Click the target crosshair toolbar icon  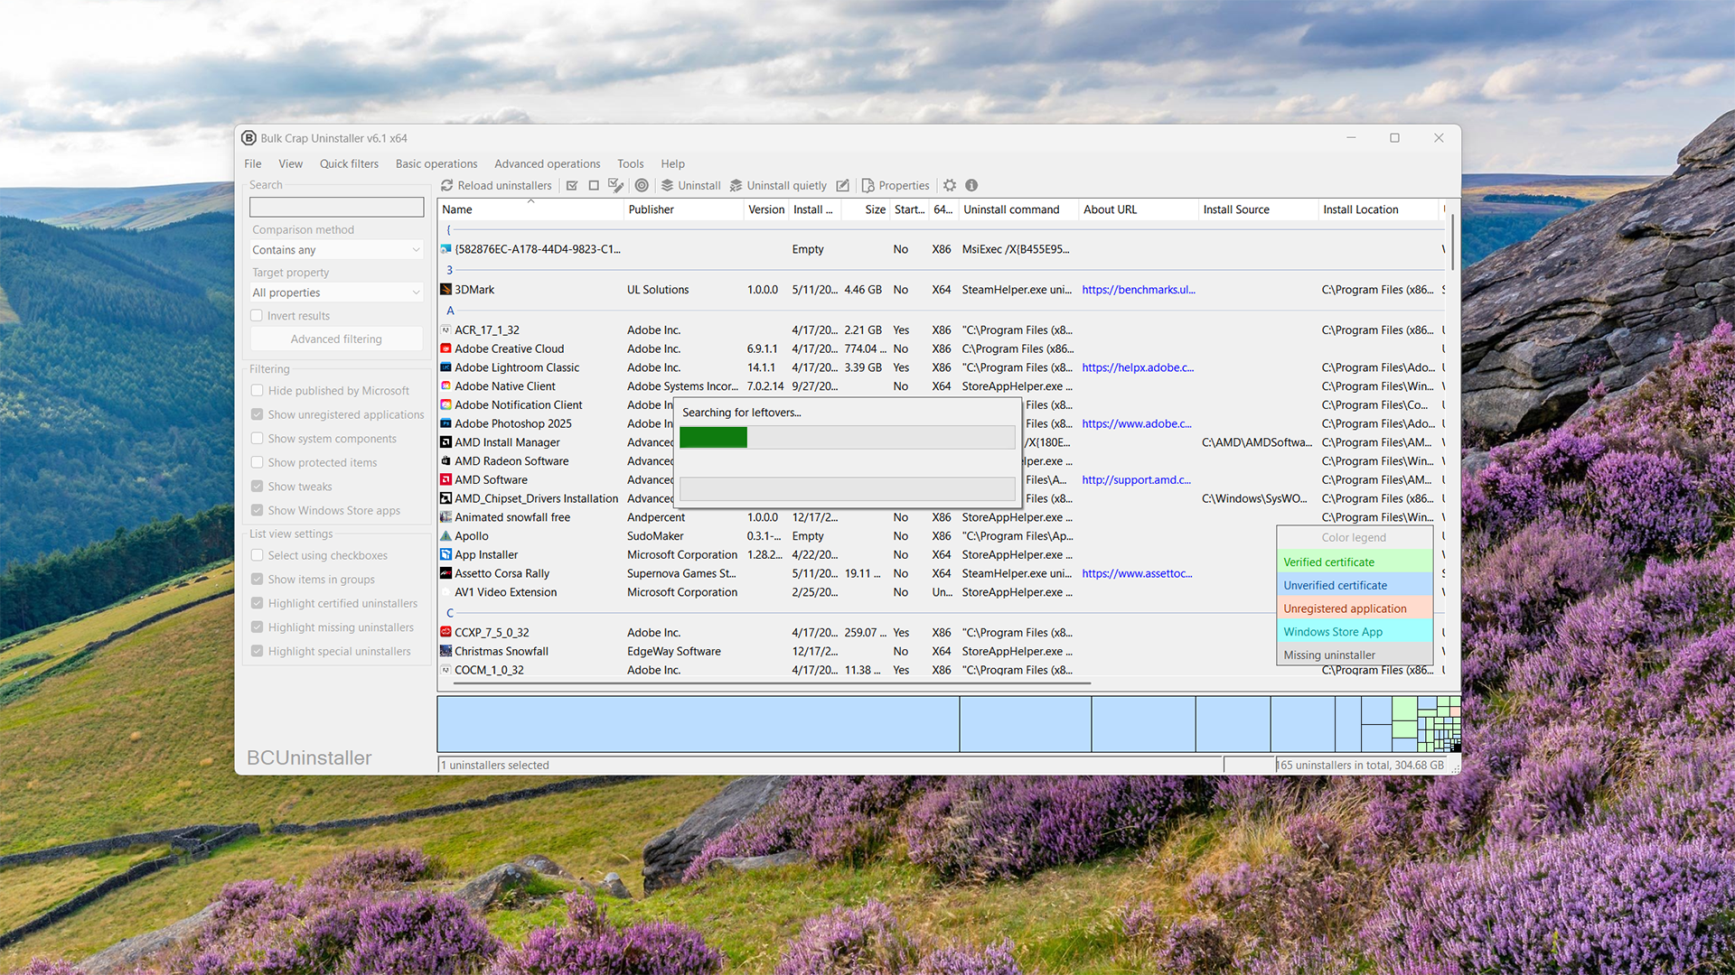click(642, 185)
